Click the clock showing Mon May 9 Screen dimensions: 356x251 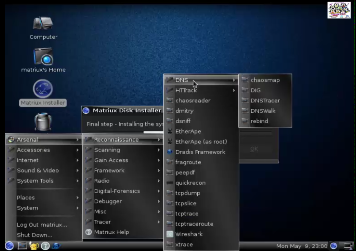point(302,246)
